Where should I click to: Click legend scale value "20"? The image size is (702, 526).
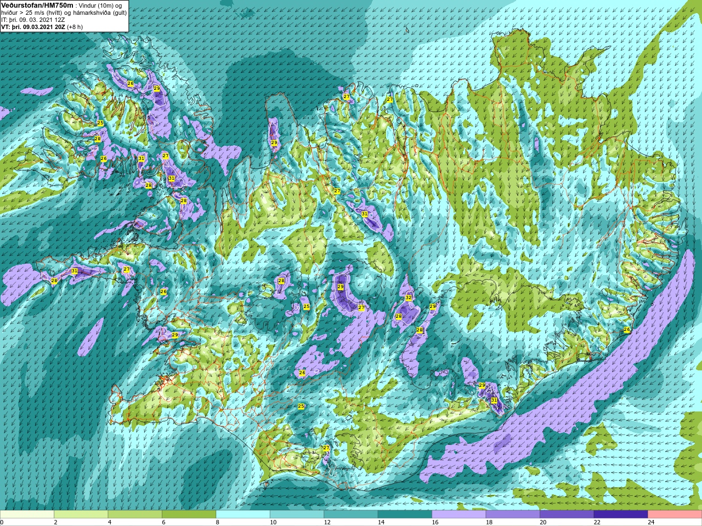[x=543, y=522]
